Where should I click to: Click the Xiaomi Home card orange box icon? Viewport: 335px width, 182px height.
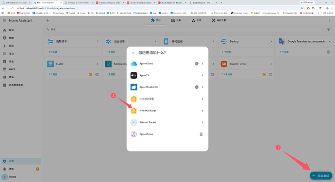coord(264,75)
